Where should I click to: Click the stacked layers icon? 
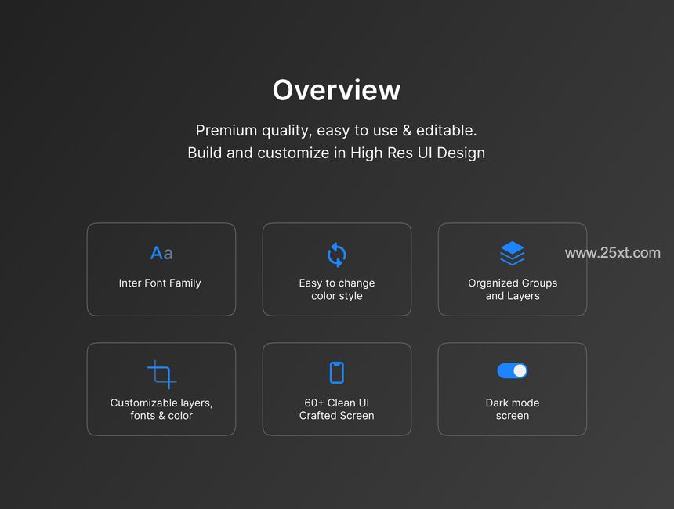[513, 254]
